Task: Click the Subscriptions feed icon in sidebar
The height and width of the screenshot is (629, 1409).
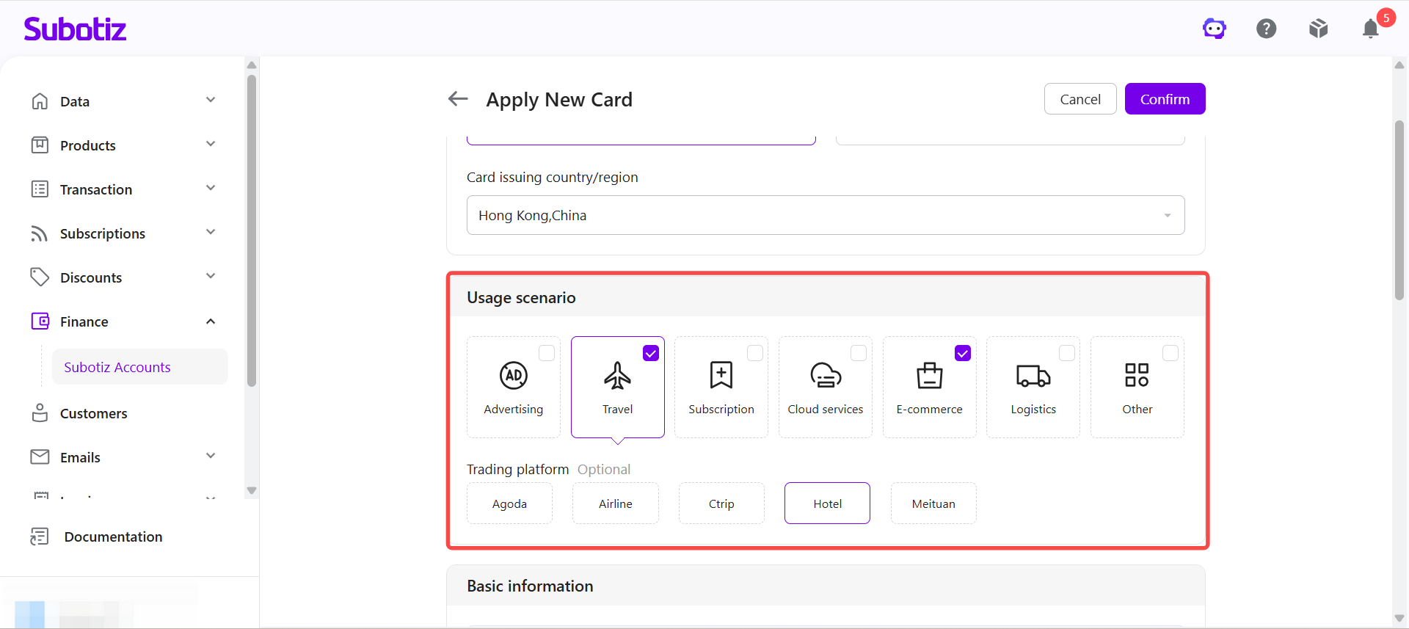Action: (40, 233)
